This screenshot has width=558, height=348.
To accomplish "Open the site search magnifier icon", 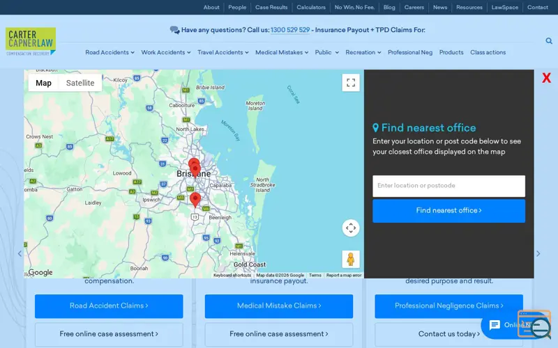I will [549, 41].
